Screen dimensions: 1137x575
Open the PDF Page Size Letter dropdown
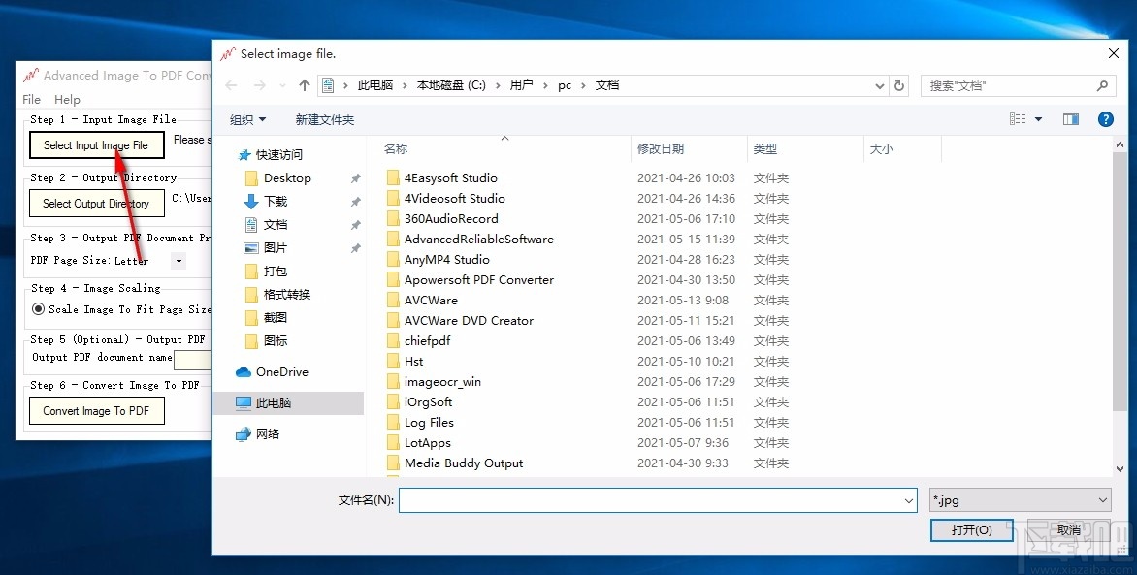pyautogui.click(x=178, y=260)
